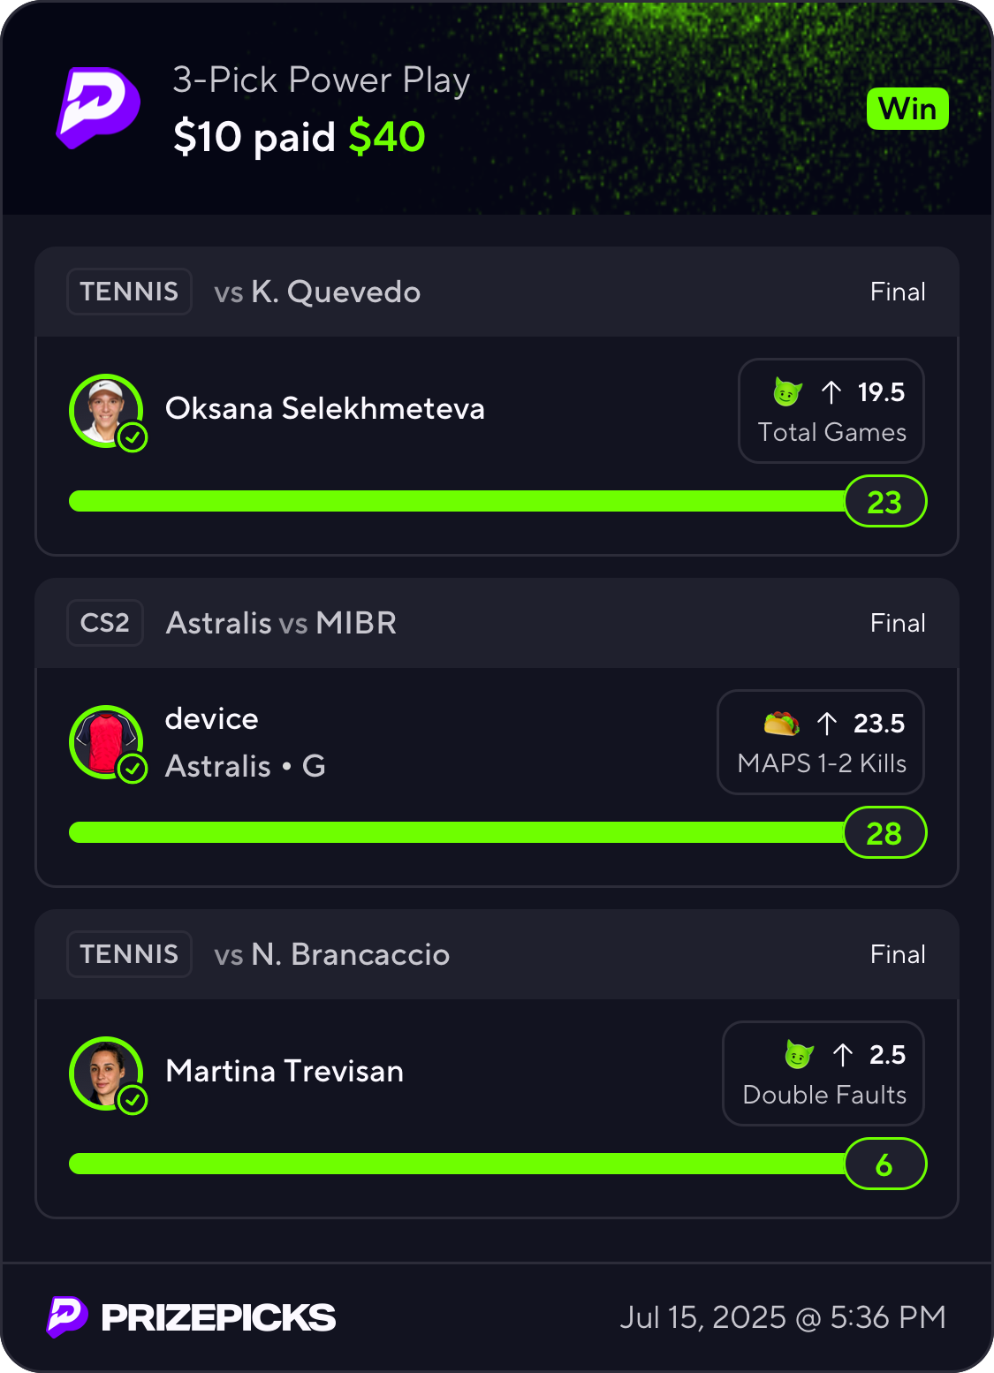Viewport: 994px width, 1373px height.
Task: Click the checkmark on Martina Trevisan's avatar
Action: pyautogui.click(x=133, y=1100)
